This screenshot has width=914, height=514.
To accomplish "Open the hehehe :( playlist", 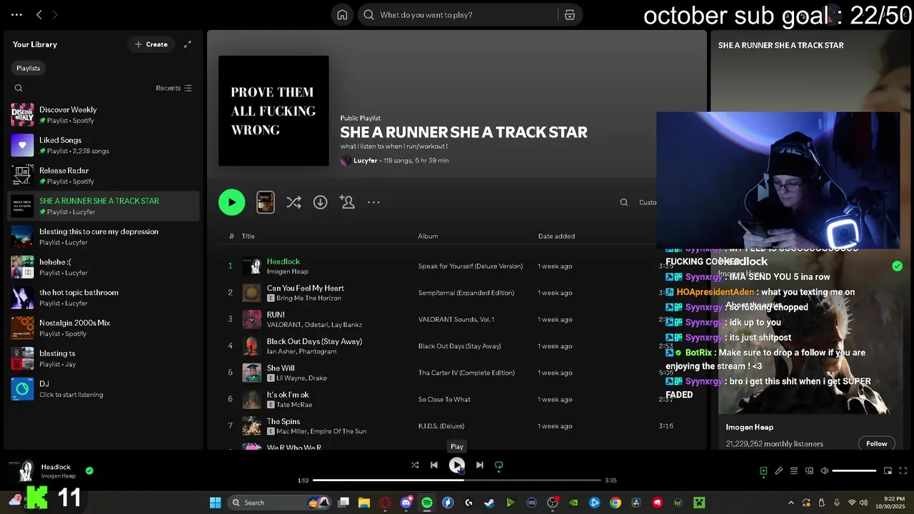I will click(x=104, y=267).
